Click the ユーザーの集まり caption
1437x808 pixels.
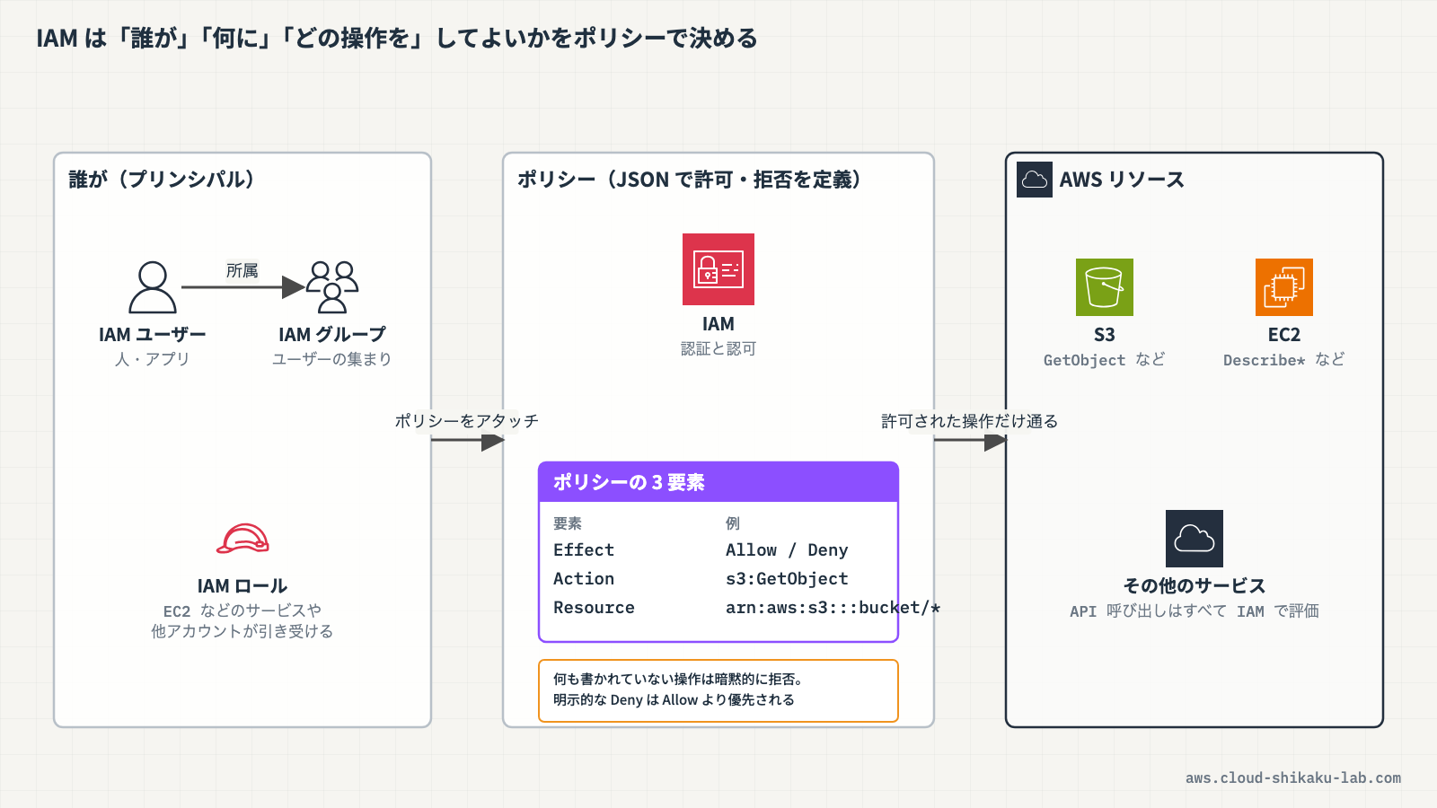coord(332,359)
